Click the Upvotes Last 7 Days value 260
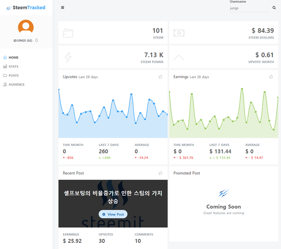This screenshot has width=281, height=249. (104, 152)
